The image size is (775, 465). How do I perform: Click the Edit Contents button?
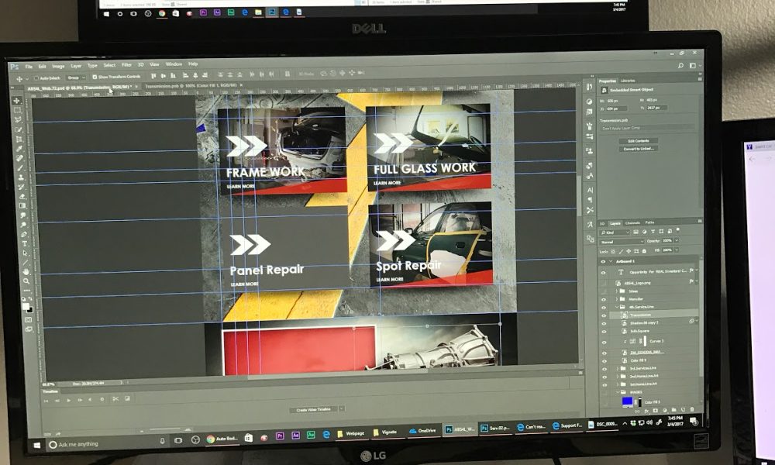pyautogui.click(x=642, y=140)
